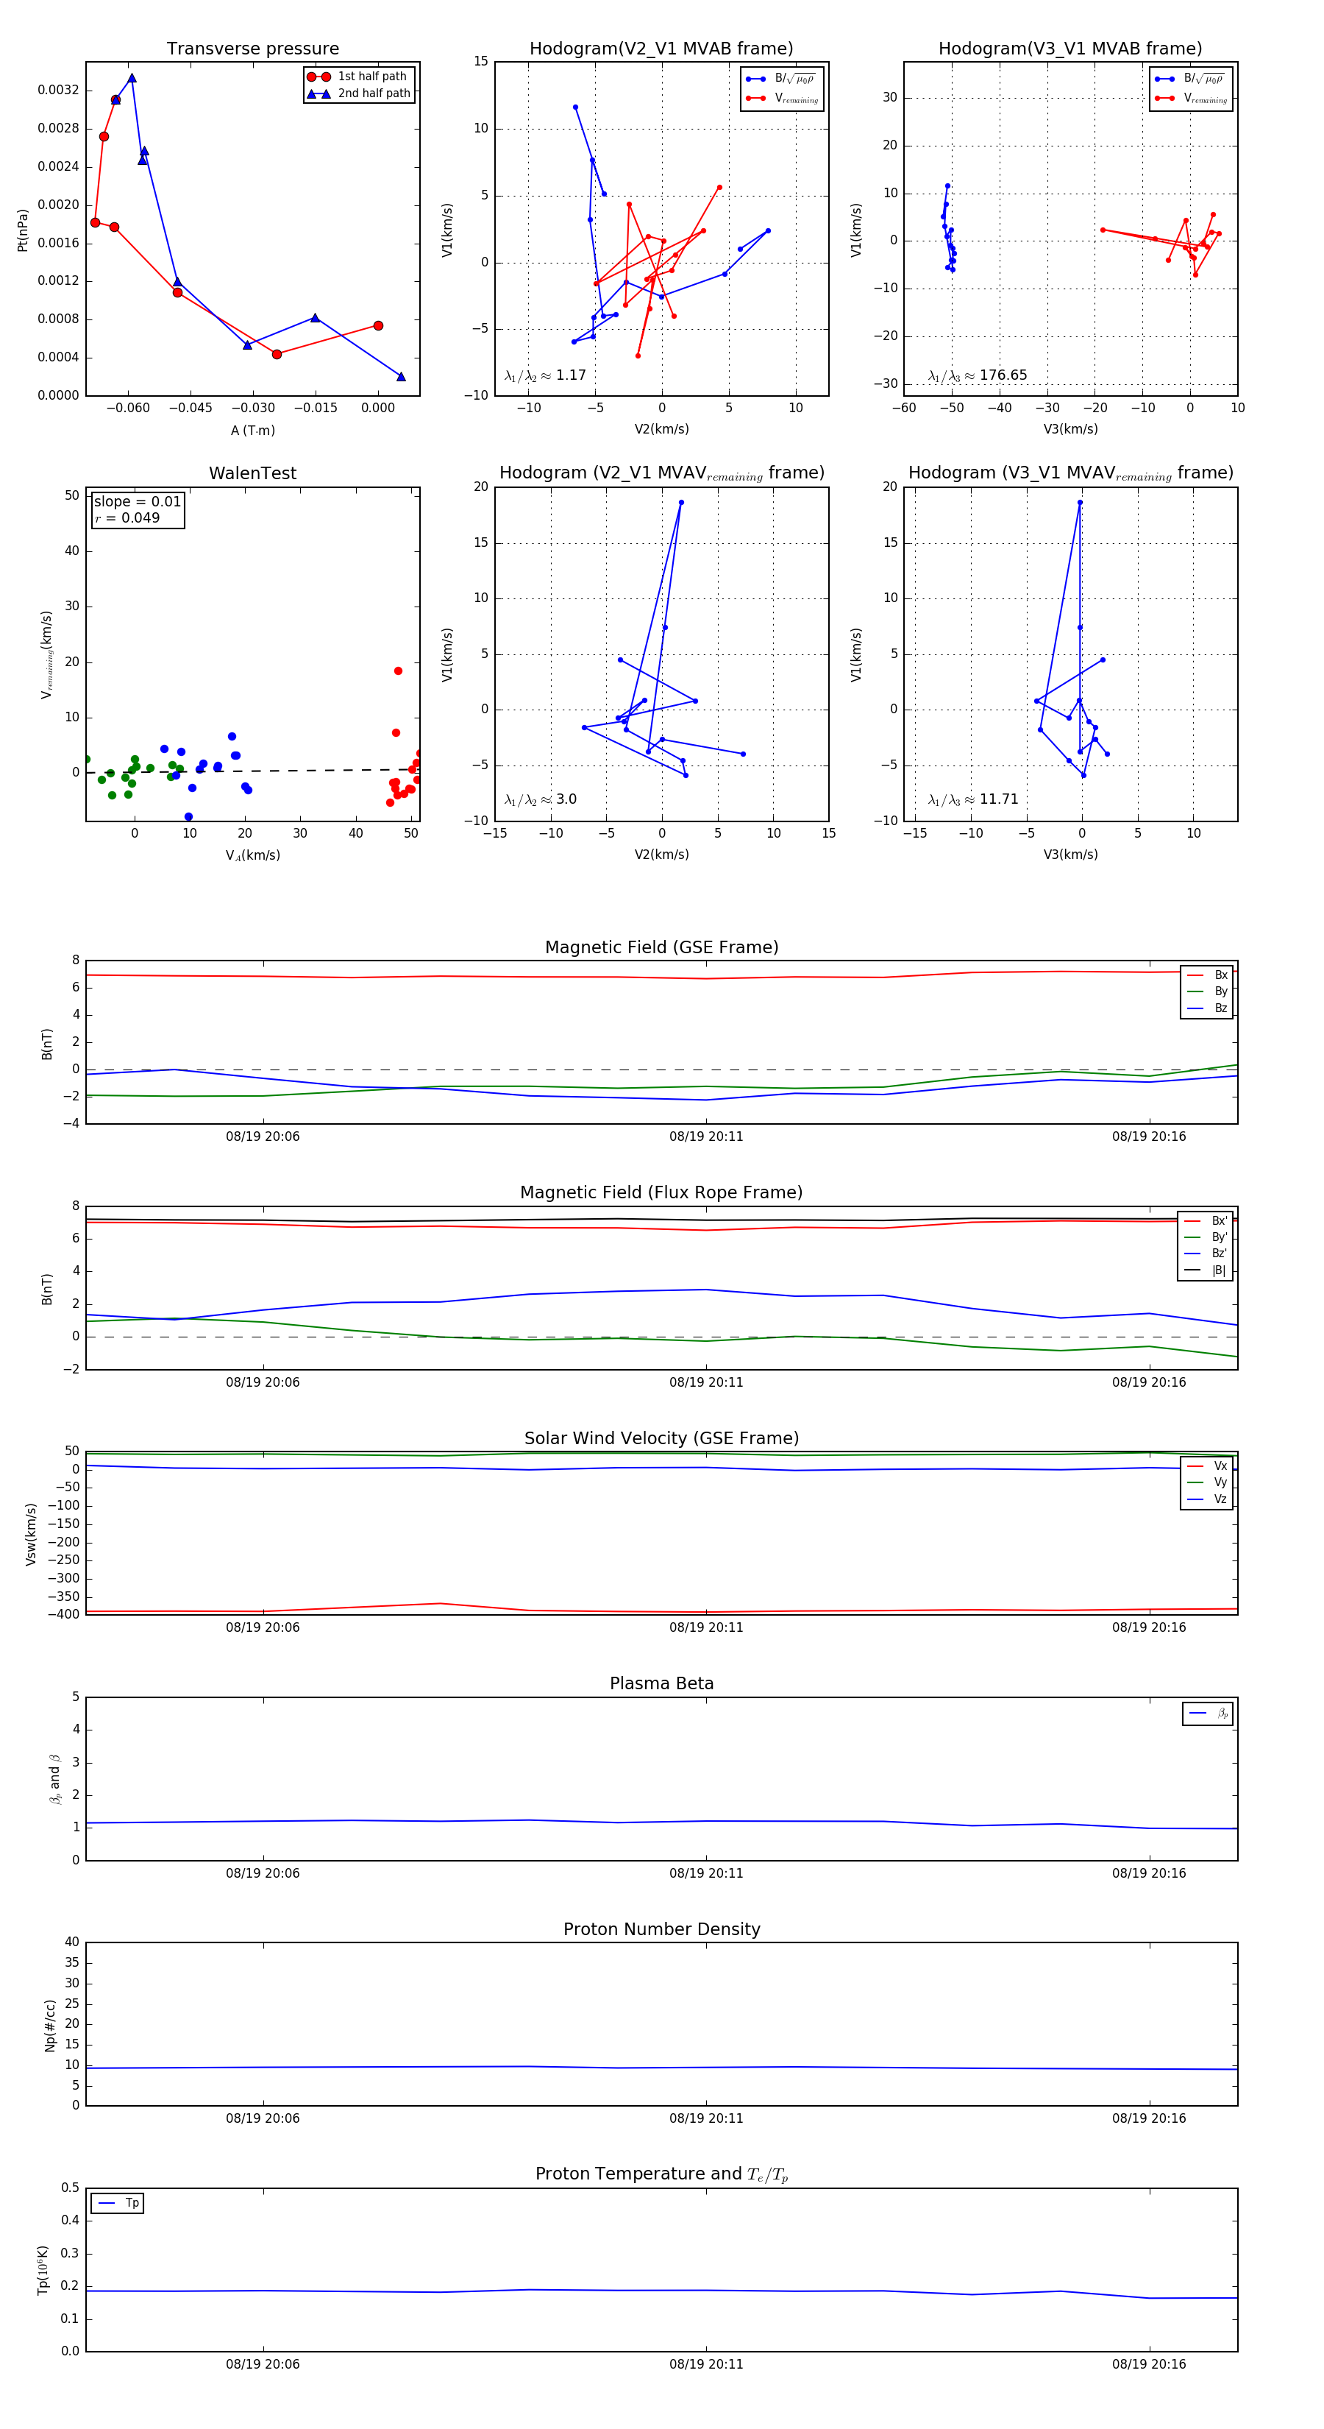Click the highest red point in WalenTest
This screenshot has width=1324, height=2429.
pyautogui.click(x=398, y=671)
